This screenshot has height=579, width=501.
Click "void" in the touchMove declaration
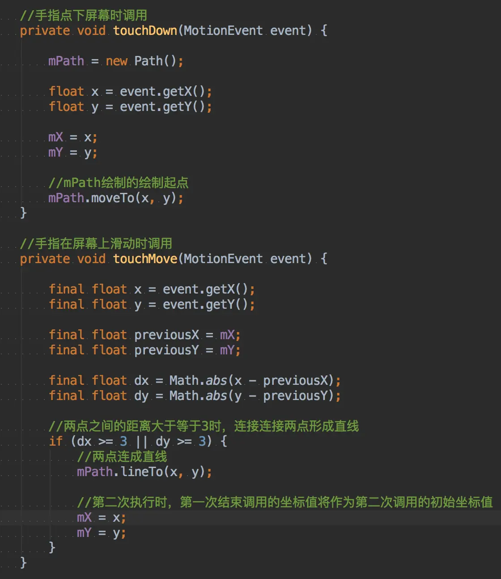point(91,259)
